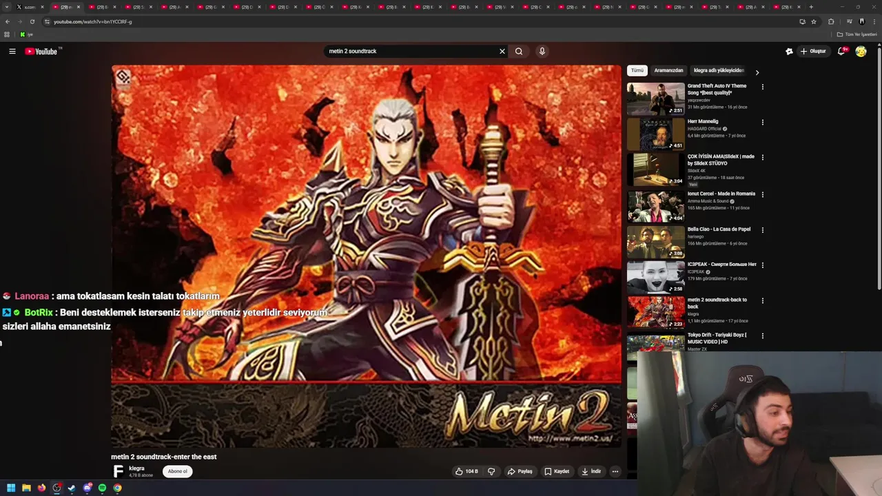
Task: Click the magnifier search button
Action: click(519, 51)
